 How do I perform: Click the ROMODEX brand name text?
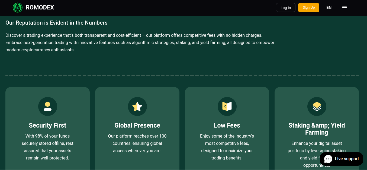pos(40,8)
